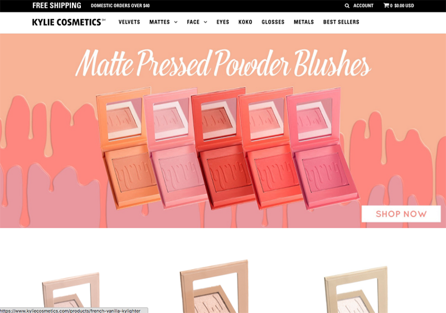Open the Account link
This screenshot has height=313, width=446.
[363, 6]
